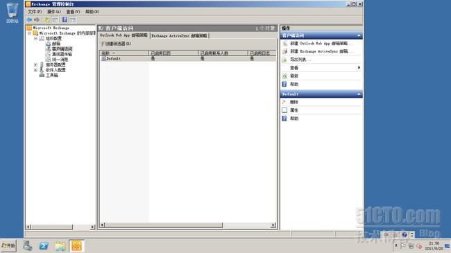451x253 pixels.
Task: Click the Show desktop button
Action: pos(448,246)
